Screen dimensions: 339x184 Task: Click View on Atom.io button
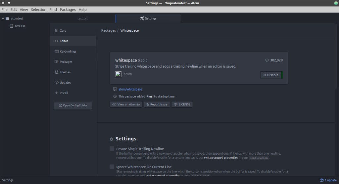click(126, 104)
